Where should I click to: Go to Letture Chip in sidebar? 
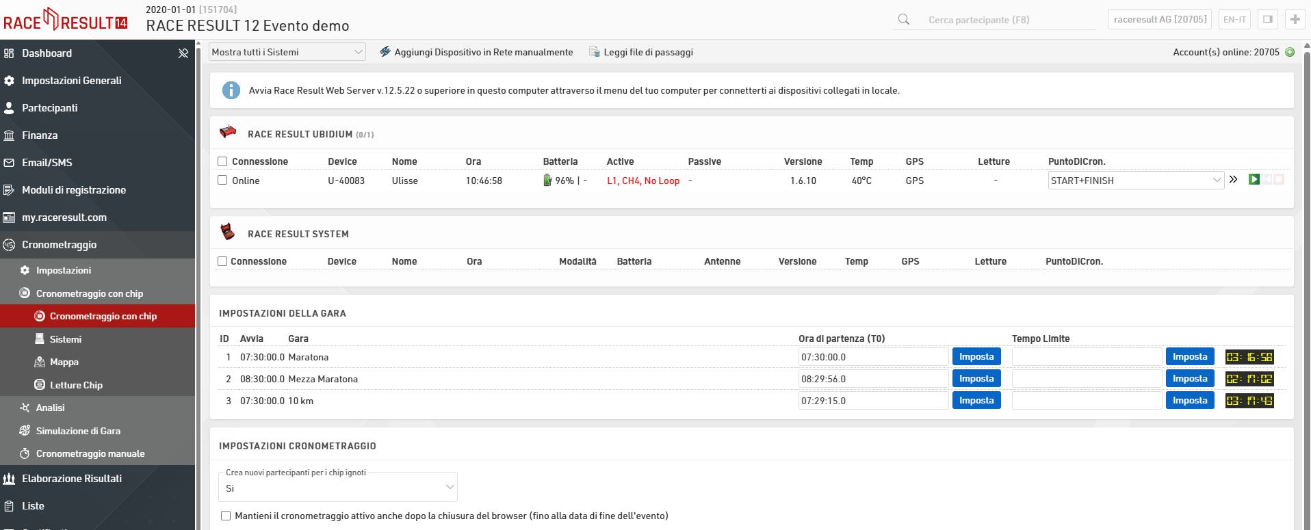click(x=76, y=385)
